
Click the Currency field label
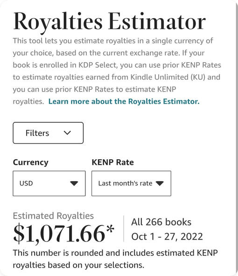(31, 163)
